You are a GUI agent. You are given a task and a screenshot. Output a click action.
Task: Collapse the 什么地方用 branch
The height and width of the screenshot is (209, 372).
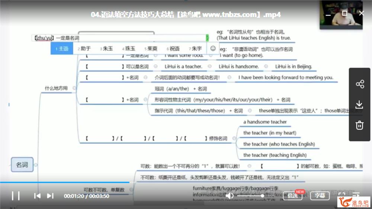[74, 88]
